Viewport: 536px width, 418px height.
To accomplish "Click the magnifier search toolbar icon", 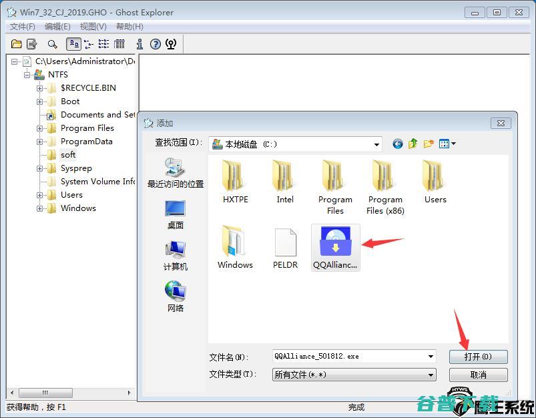I will click(52, 44).
